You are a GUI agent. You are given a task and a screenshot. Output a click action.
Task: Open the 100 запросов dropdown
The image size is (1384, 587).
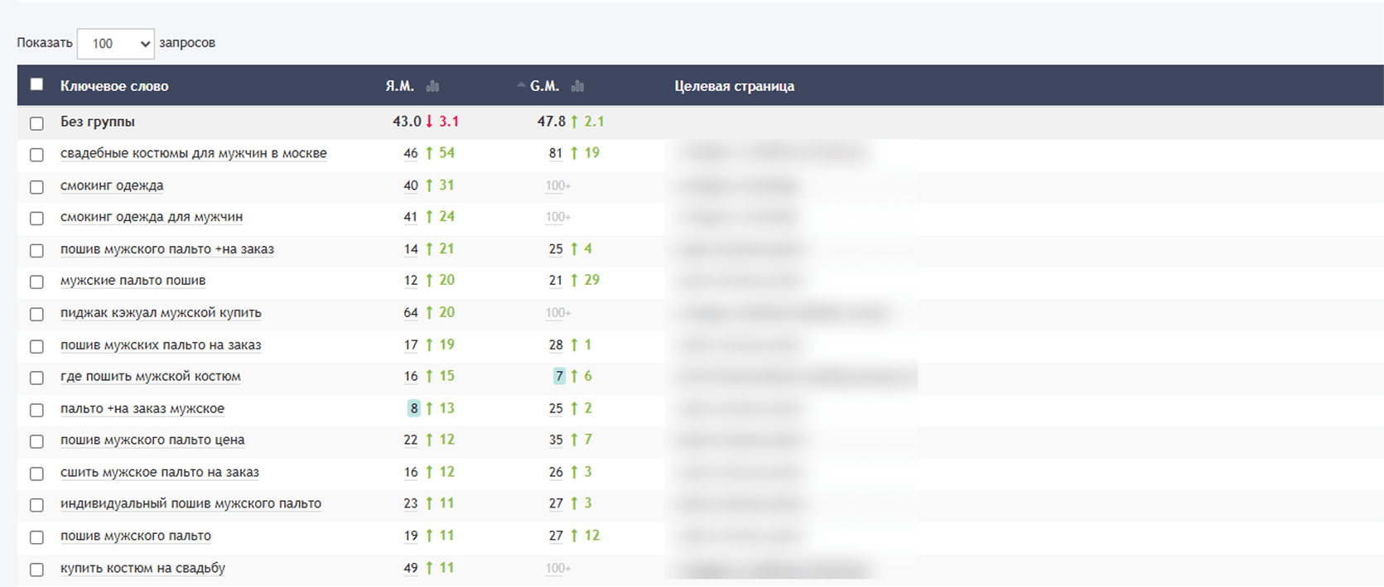pos(116,44)
